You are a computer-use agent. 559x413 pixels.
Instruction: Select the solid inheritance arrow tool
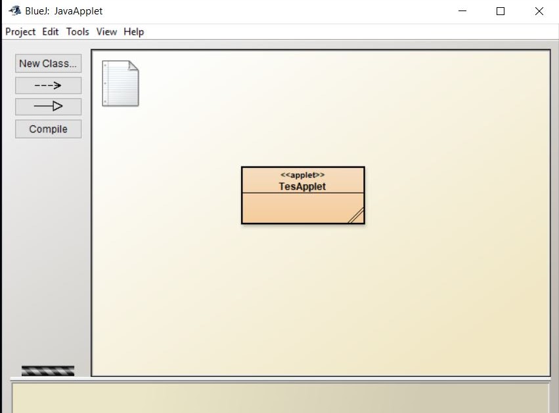coord(48,106)
